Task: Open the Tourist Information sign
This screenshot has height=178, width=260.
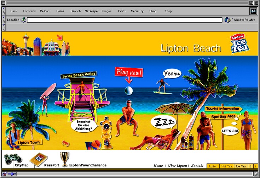Action: pos(223,109)
